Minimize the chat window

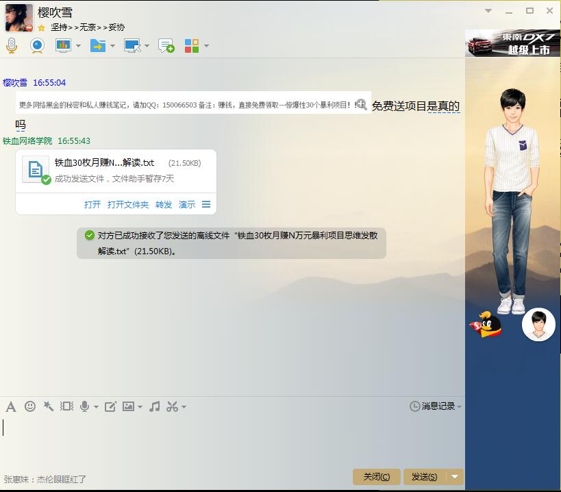[509, 12]
